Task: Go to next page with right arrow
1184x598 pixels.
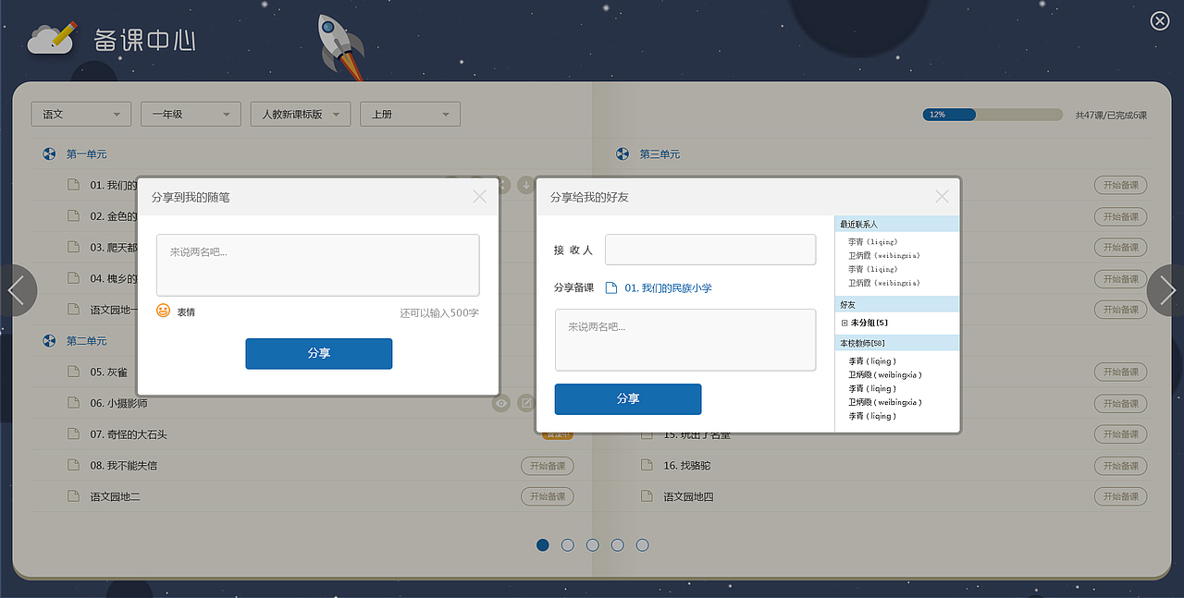Action: [1166, 290]
